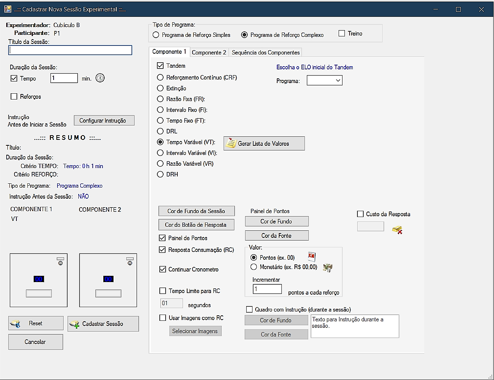The image size is (494, 380).
Task: Open Sequência dos Componentes tab
Action: (x=266, y=52)
